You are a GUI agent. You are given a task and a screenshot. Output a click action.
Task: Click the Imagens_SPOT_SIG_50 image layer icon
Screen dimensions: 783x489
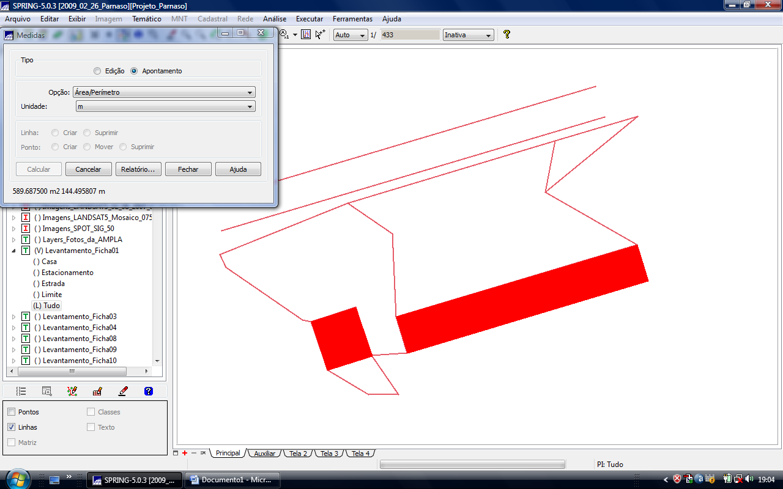tap(26, 229)
